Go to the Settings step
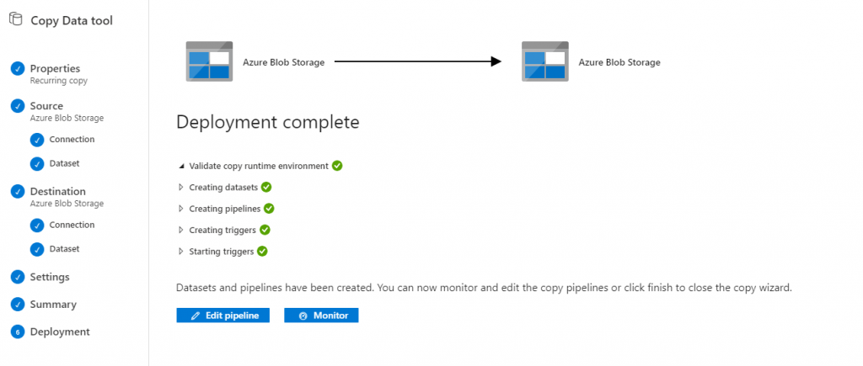 click(50, 277)
